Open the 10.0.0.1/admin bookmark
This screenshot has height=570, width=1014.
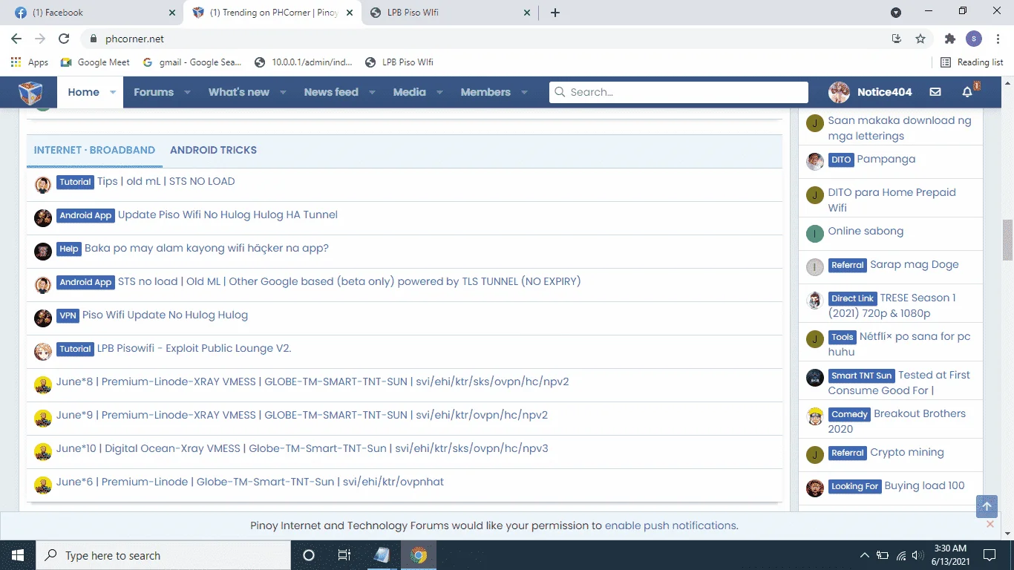(303, 62)
